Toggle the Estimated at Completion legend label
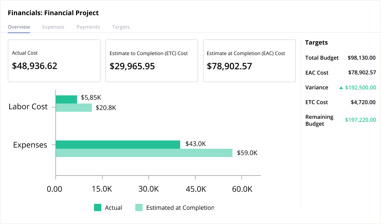 180,207
